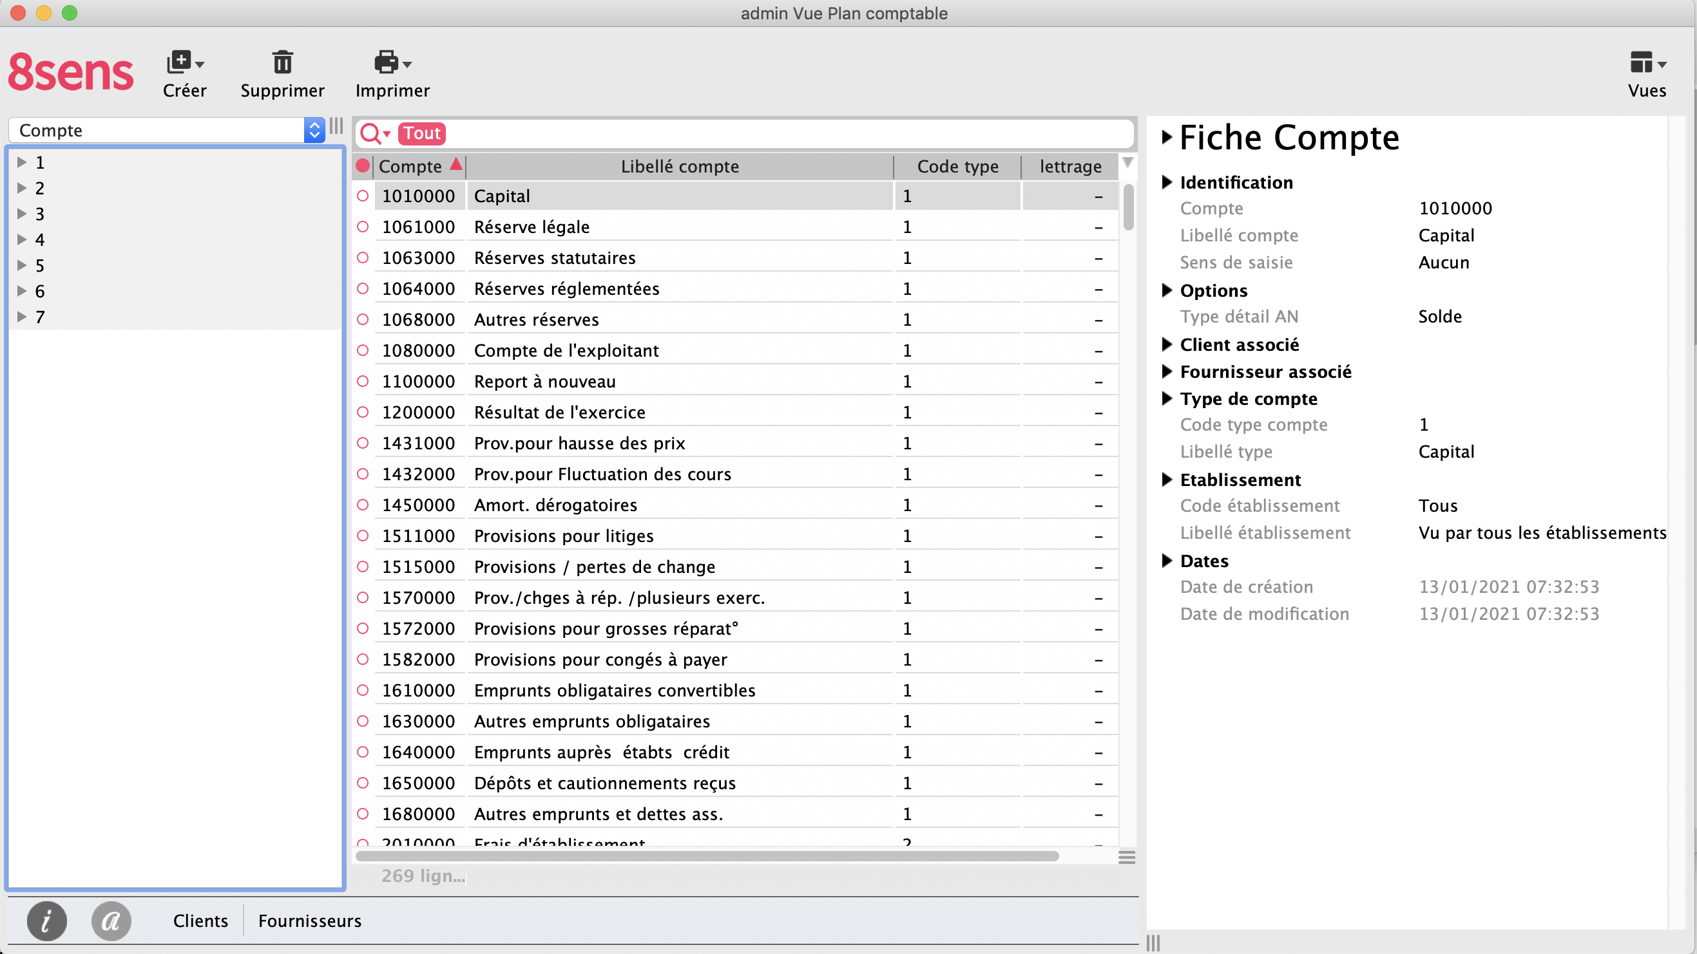The width and height of the screenshot is (1697, 954).
Task: Toggle the marker for account 1064000
Action: [x=362, y=289]
